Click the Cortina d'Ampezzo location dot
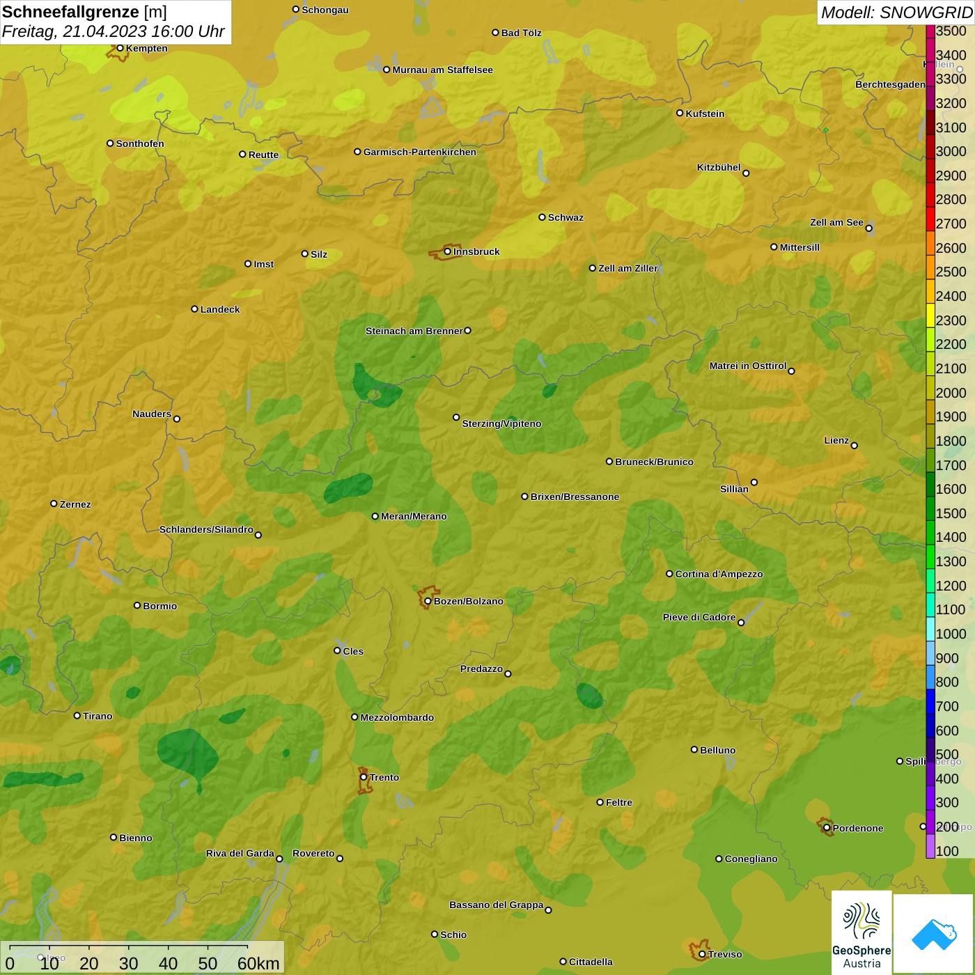The width and height of the screenshot is (975, 975). (669, 574)
